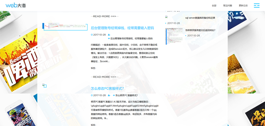Open sidebar link sql server数据库的备份和还原

pyautogui.click(x=200, y=18)
